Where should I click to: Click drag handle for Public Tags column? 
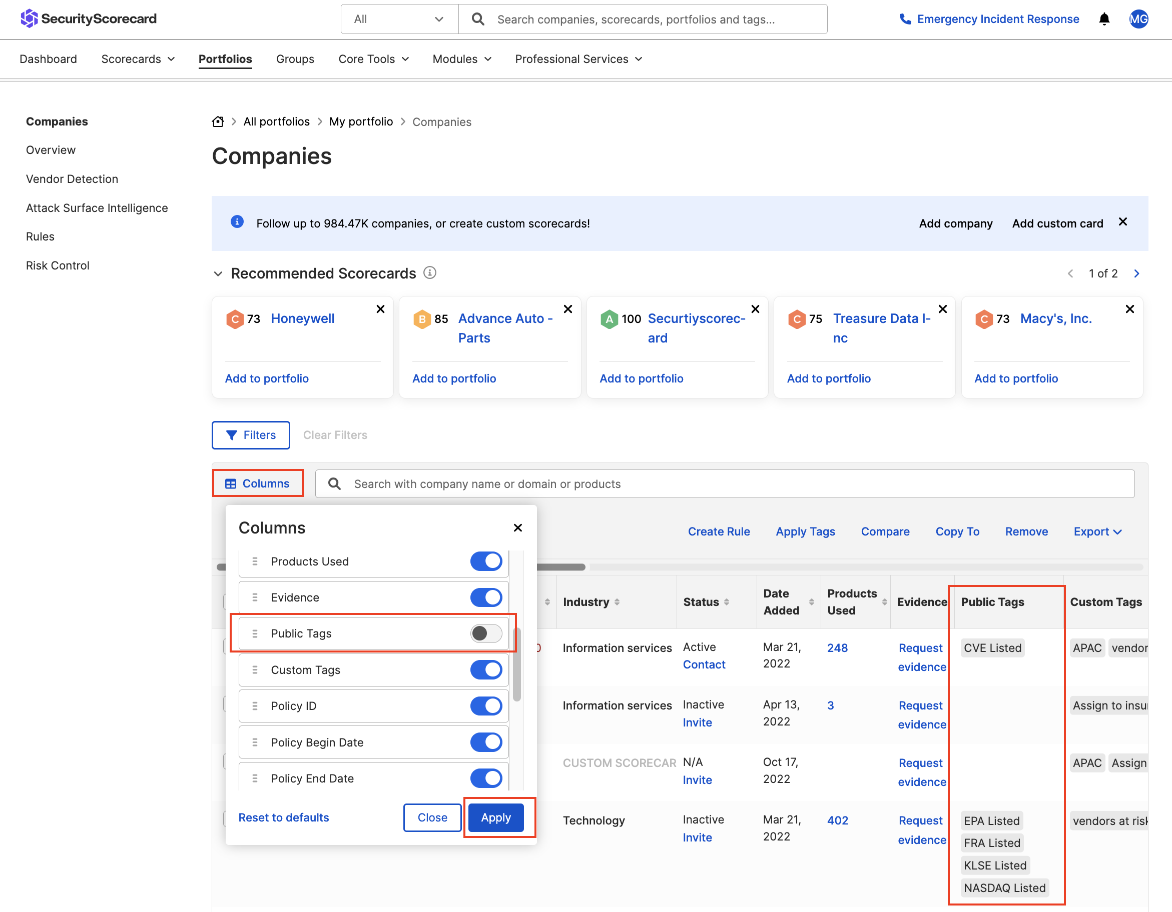click(x=255, y=633)
